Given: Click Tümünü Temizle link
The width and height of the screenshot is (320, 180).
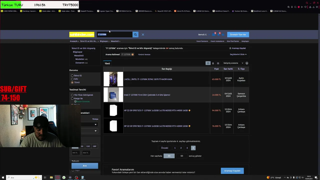Looking at the screenshot, I should click(144, 54).
